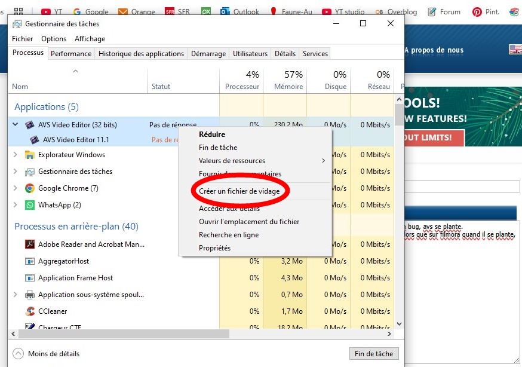Click the AVS Video Editor (32 bits) film icon

pyautogui.click(x=30, y=125)
